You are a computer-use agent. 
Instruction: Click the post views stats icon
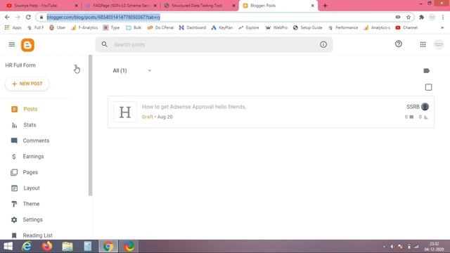click(x=426, y=117)
